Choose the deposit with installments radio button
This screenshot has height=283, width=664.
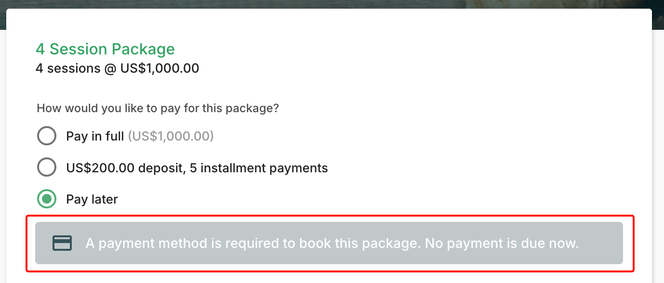click(x=47, y=167)
